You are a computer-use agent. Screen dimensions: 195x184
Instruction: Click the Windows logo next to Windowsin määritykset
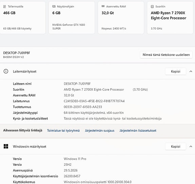[6, 146]
